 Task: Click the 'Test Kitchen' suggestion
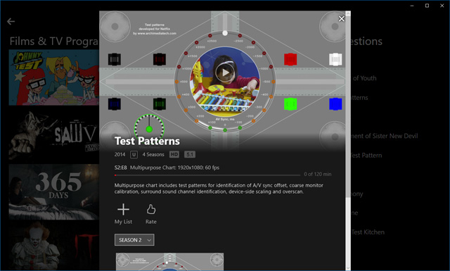(x=368, y=232)
